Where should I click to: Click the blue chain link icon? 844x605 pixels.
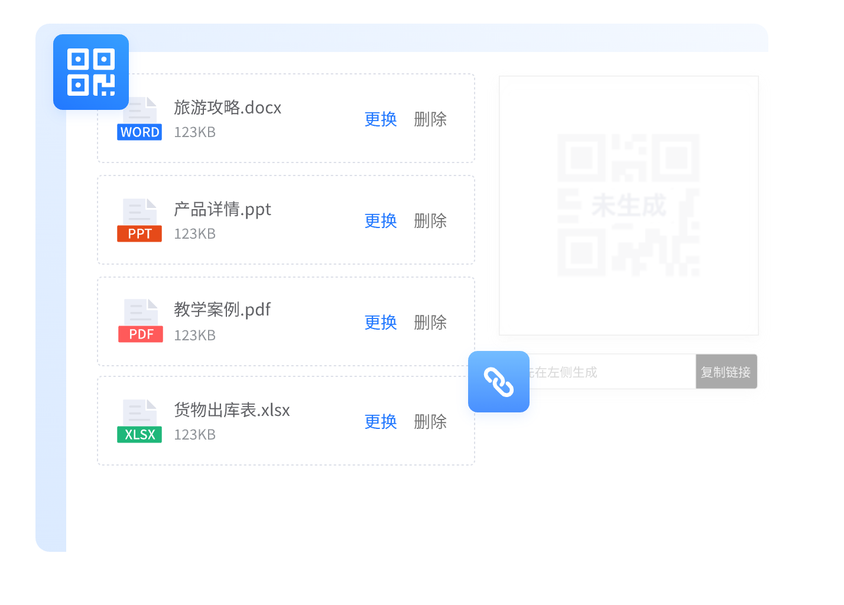pos(499,382)
